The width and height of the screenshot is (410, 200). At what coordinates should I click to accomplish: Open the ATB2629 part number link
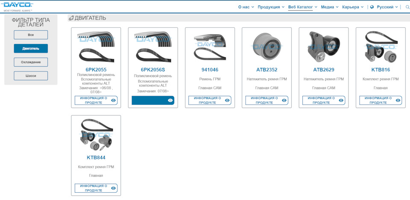click(x=324, y=70)
